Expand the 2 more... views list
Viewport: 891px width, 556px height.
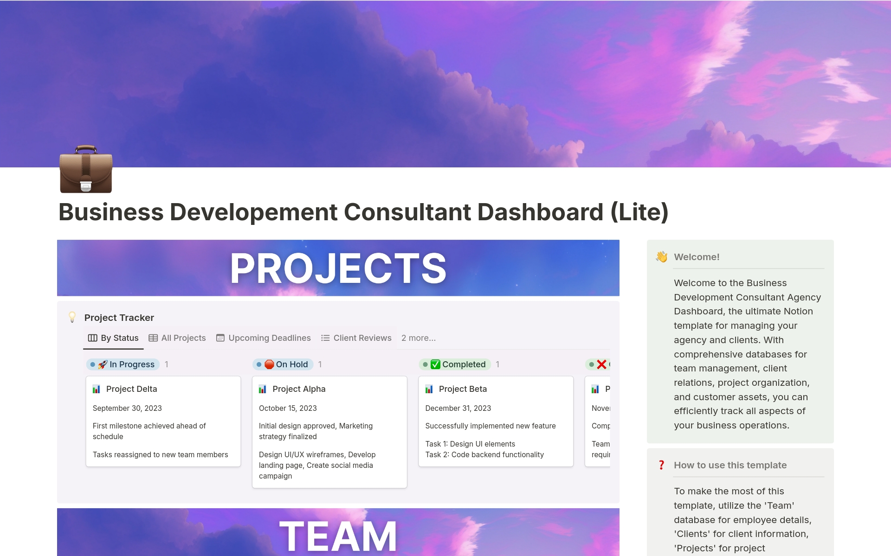point(418,338)
